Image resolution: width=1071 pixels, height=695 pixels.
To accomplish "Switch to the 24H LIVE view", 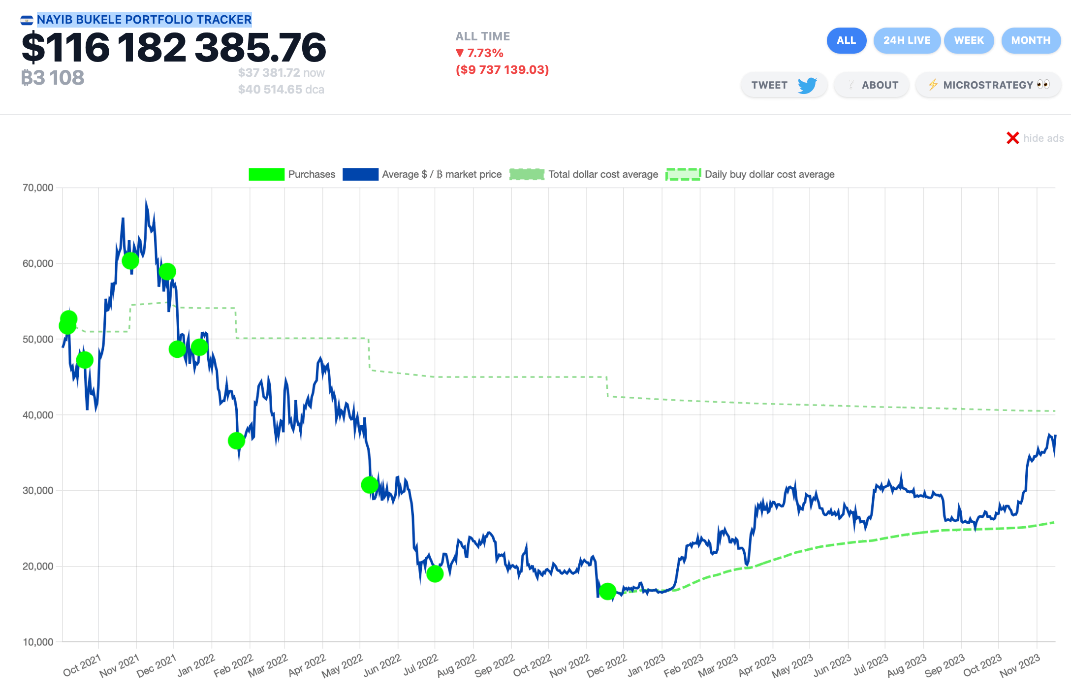I will 907,40.
